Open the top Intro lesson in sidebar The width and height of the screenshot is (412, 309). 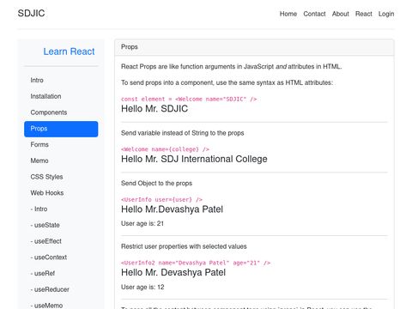click(61, 80)
